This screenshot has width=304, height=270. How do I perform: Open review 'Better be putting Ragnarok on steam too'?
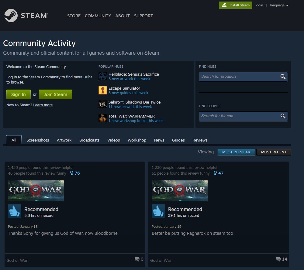coord(192,233)
